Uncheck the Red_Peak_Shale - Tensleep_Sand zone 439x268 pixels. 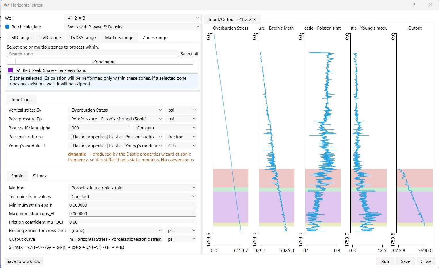pyautogui.click(x=19, y=70)
